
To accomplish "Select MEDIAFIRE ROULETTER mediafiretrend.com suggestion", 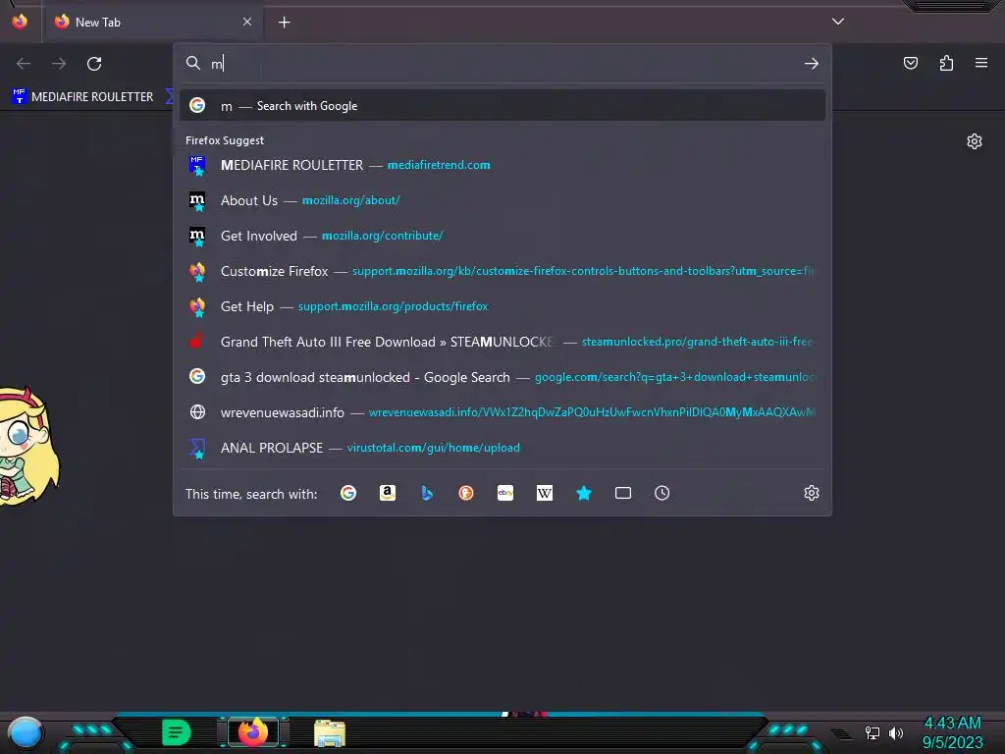I will pyautogui.click(x=502, y=165).
